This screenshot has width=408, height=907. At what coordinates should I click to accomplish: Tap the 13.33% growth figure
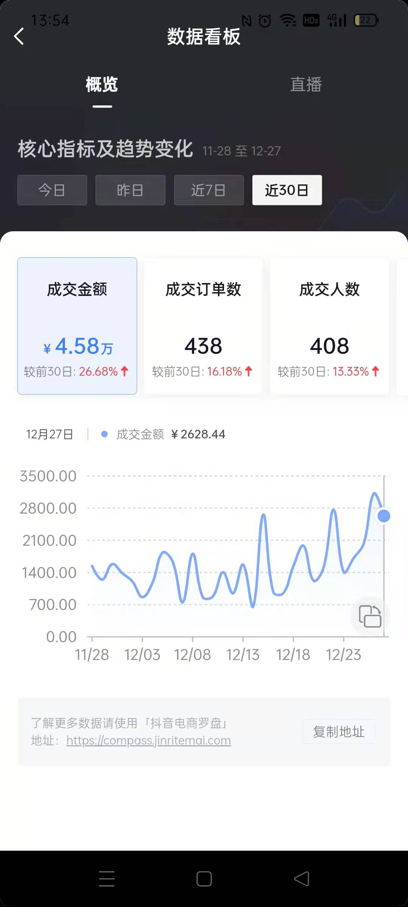coord(351,371)
